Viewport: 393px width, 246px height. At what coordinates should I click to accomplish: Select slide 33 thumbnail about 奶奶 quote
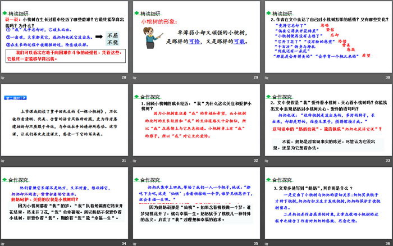328,120
